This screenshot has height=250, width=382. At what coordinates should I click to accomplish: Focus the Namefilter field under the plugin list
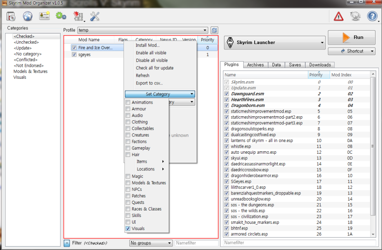click(300, 243)
